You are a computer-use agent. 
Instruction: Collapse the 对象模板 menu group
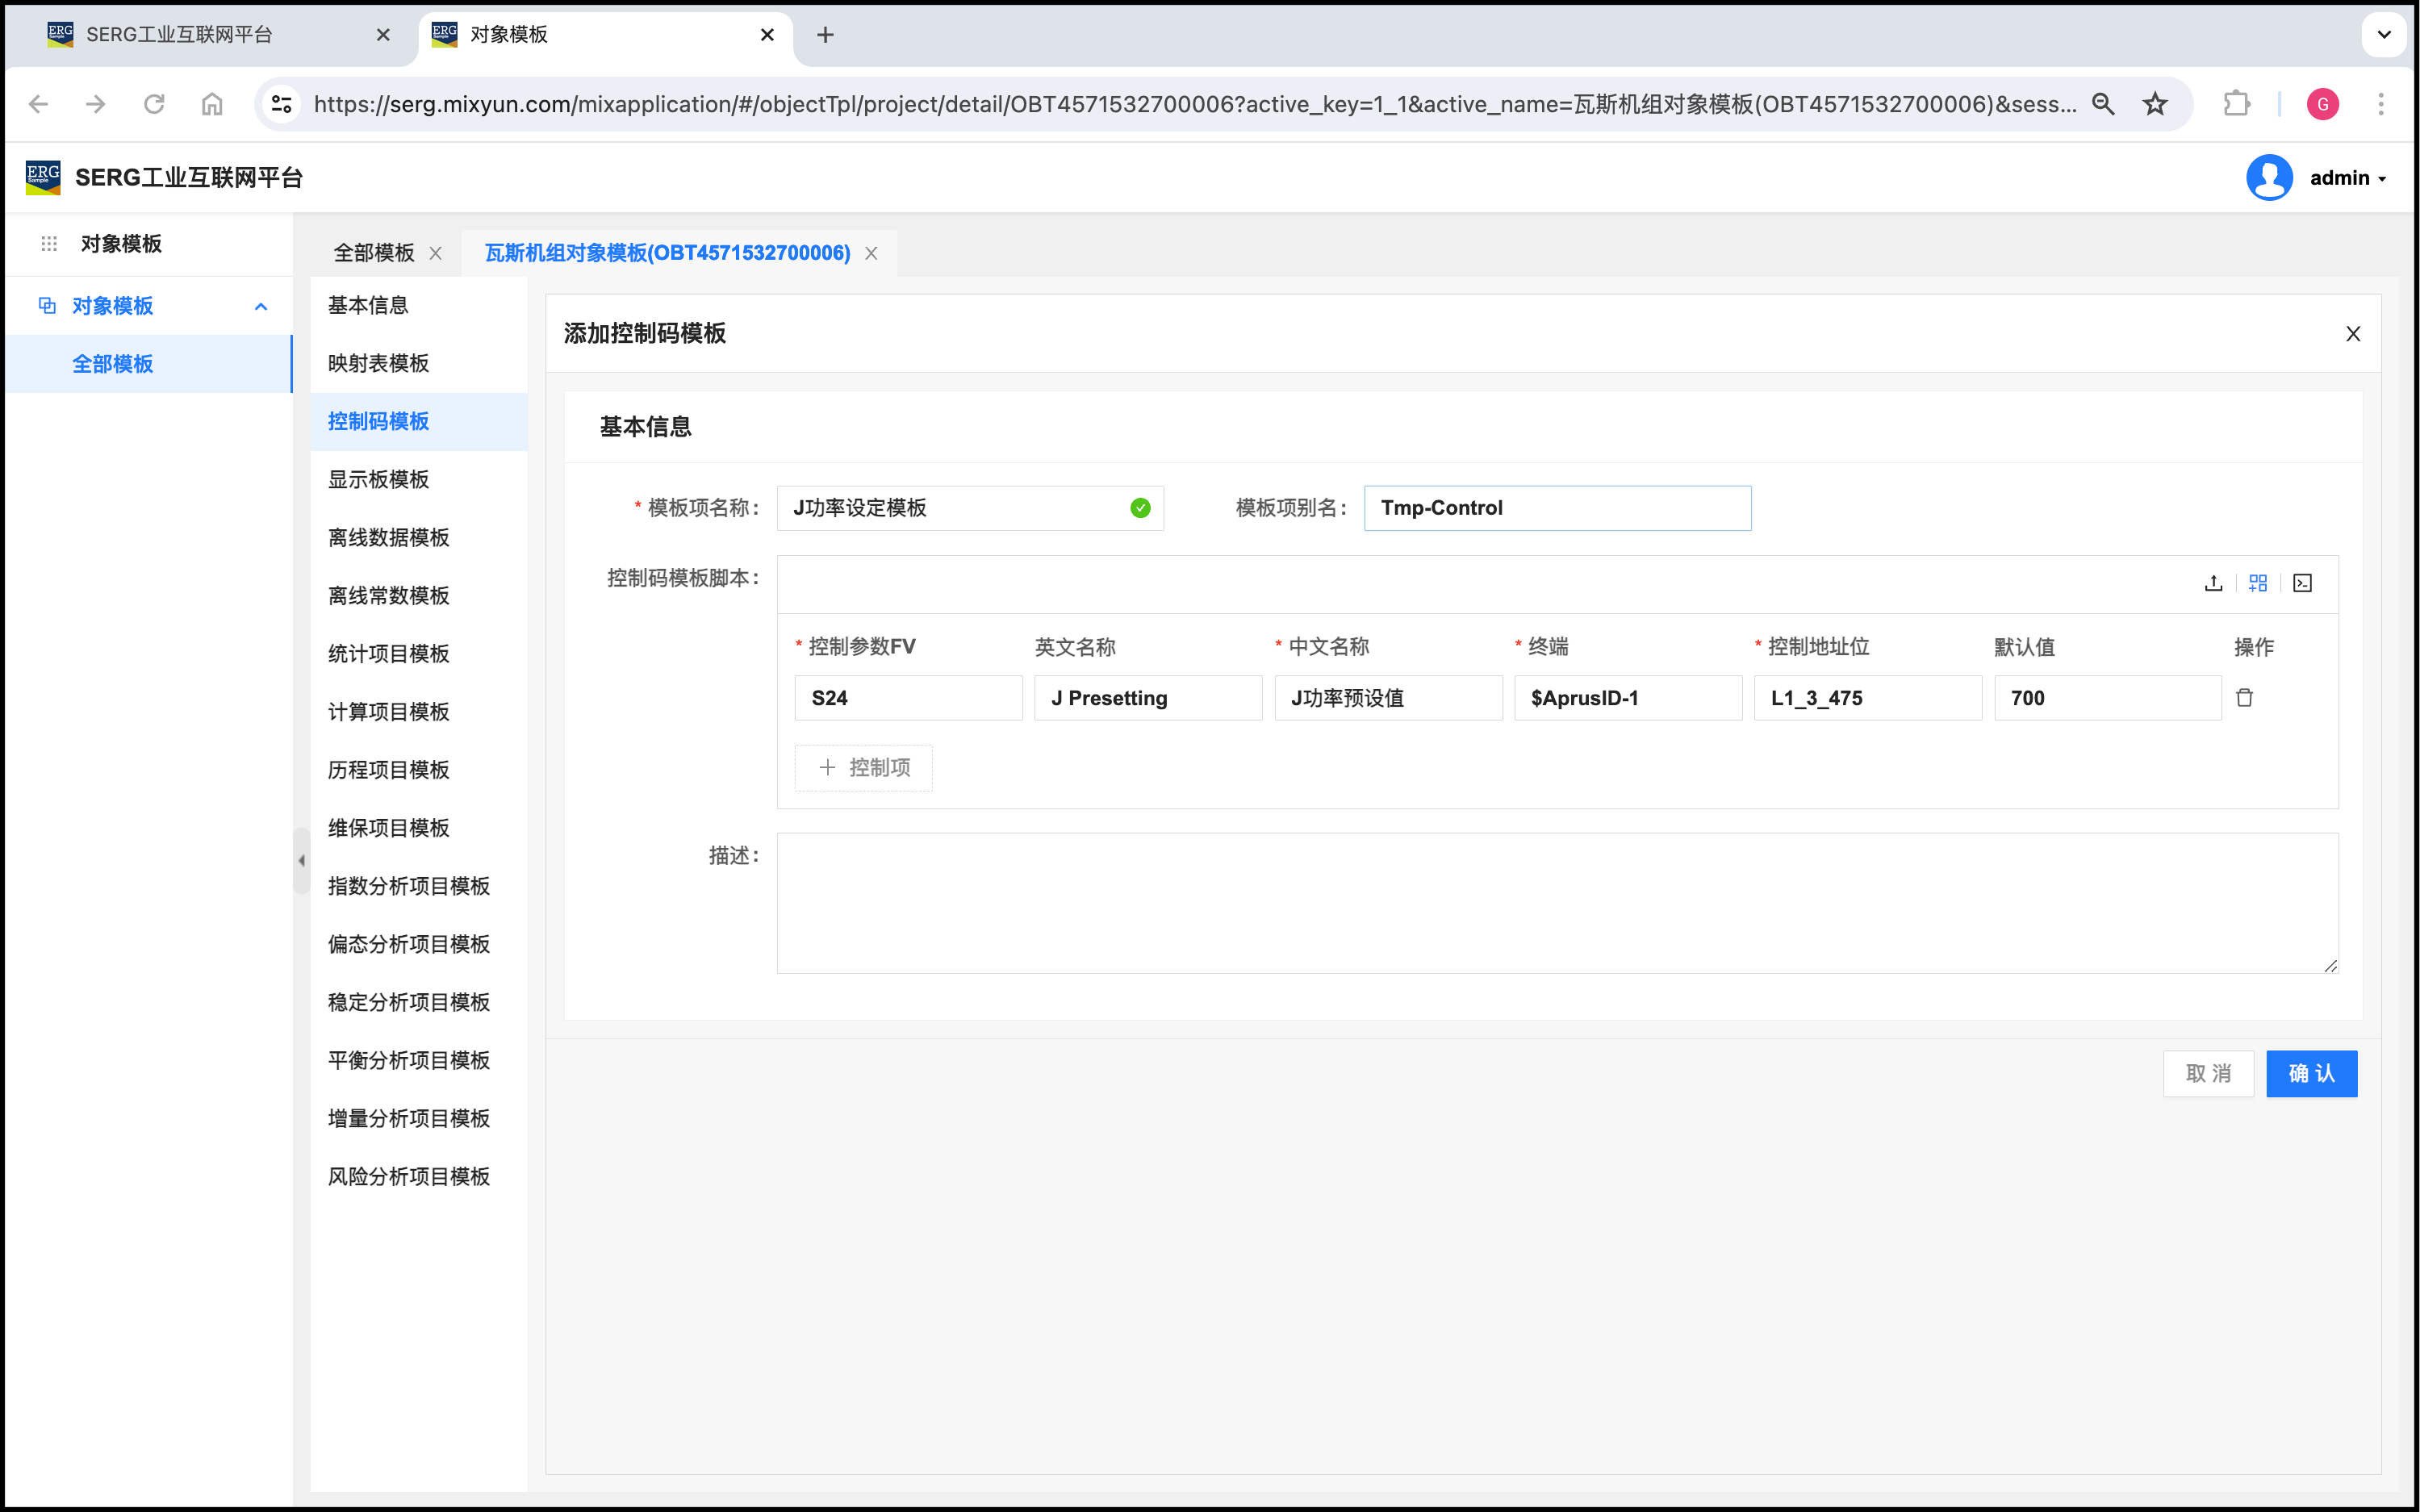tap(261, 306)
